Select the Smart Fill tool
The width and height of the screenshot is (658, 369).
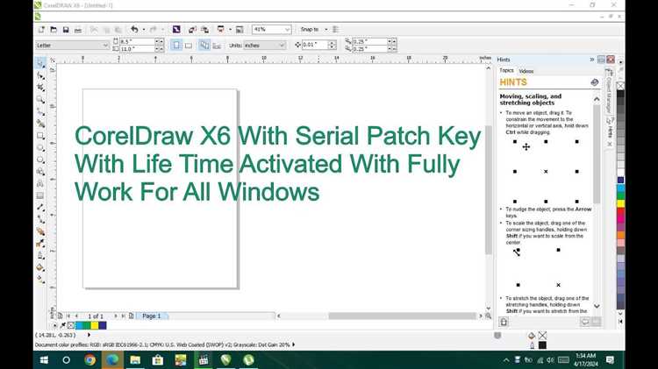pos(40,124)
